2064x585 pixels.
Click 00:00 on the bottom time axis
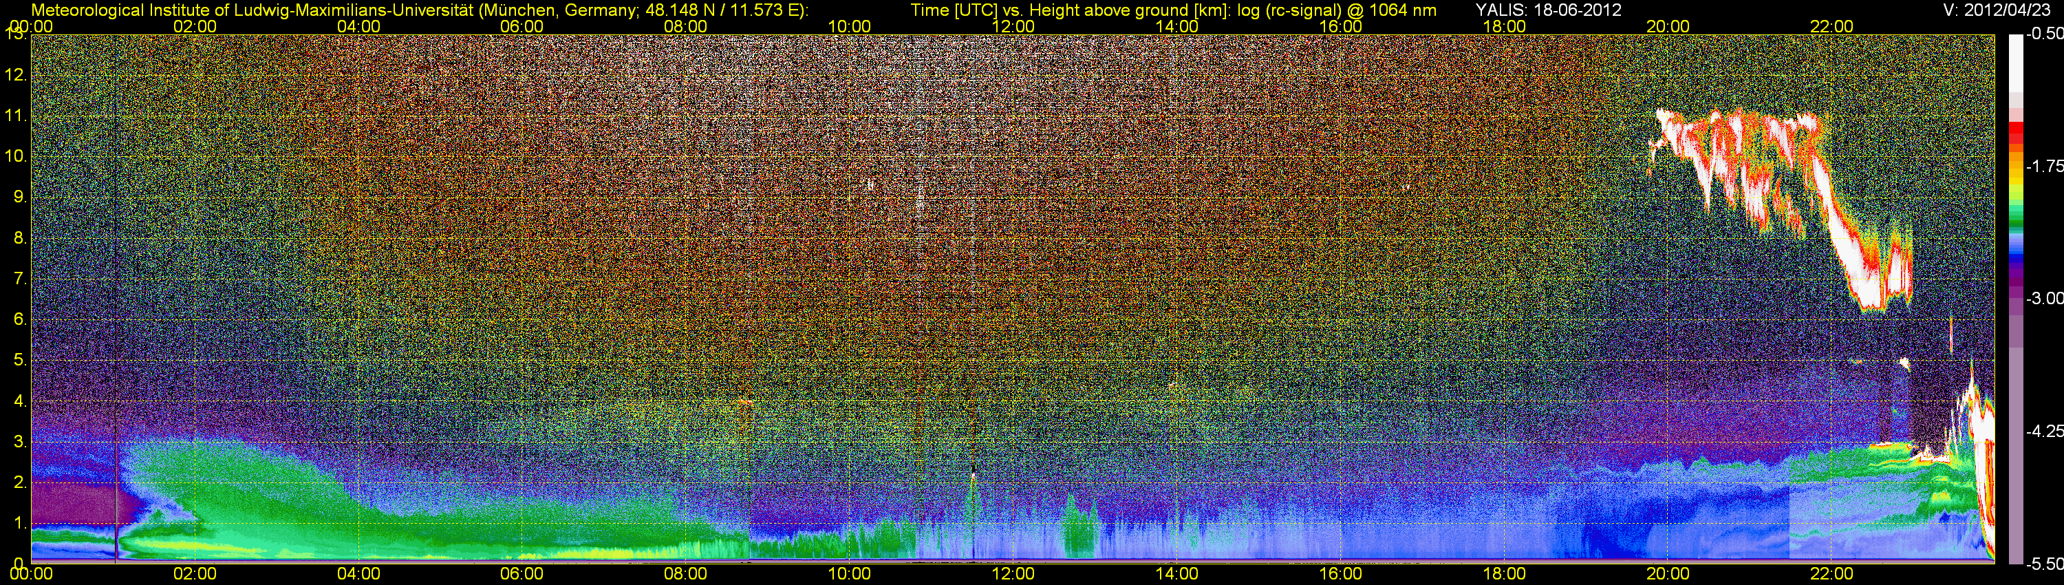[x=31, y=574]
